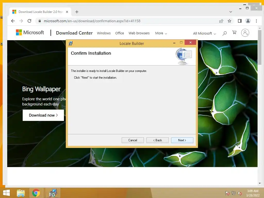Maximize the Chrome browser window

click(247, 8)
